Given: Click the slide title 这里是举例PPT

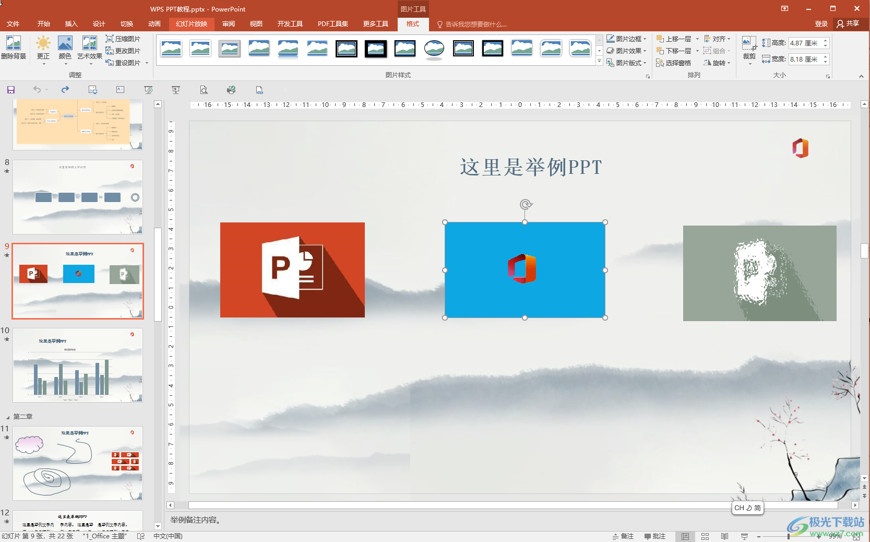Looking at the screenshot, I should [x=531, y=168].
